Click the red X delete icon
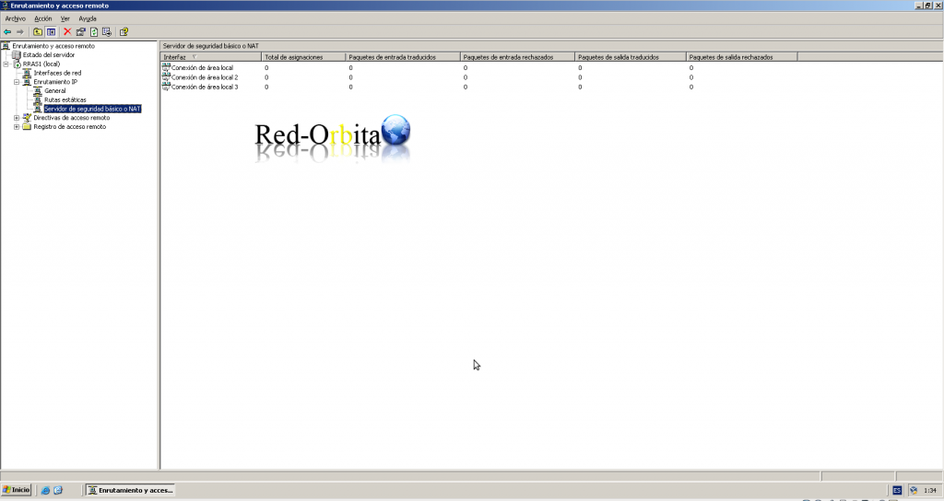Viewport: 944px width, 501px height. coord(67,32)
